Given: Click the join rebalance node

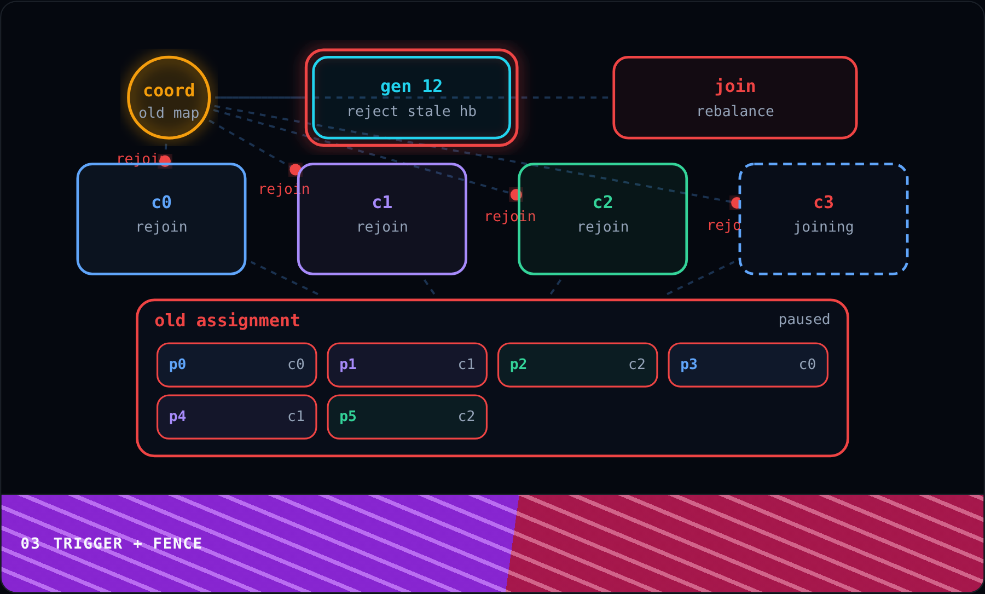Looking at the screenshot, I should [x=735, y=97].
